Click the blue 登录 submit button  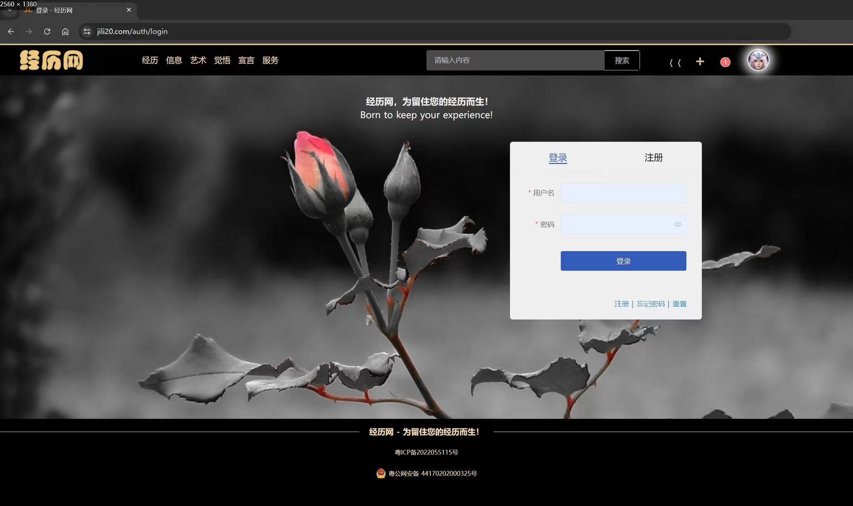[623, 261]
